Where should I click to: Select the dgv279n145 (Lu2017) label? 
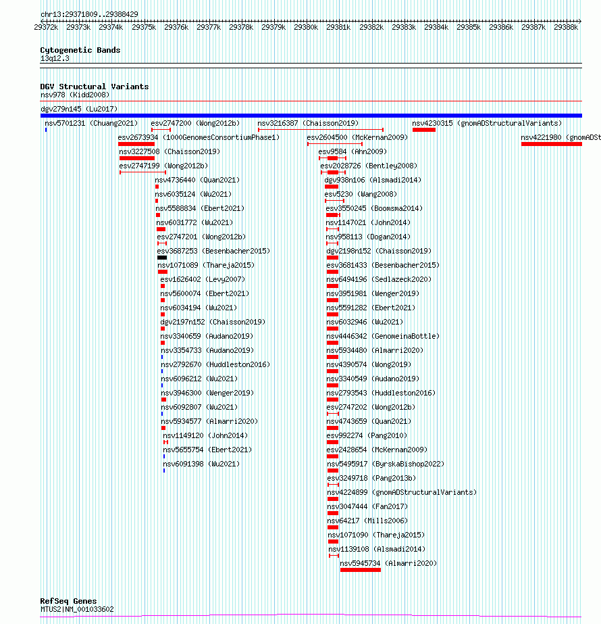(79, 109)
